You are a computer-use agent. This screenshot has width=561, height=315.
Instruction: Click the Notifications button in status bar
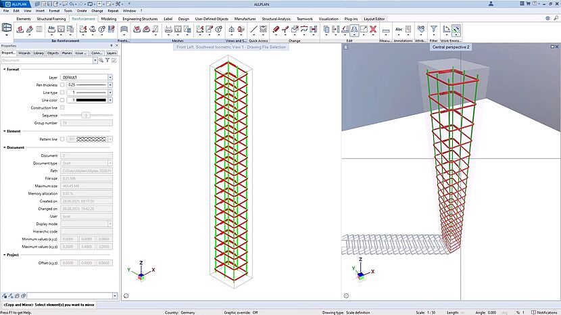tap(545, 312)
